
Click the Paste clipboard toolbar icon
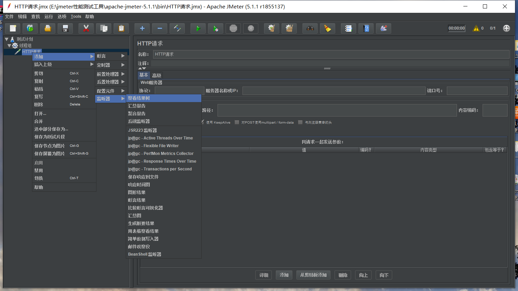click(x=121, y=29)
